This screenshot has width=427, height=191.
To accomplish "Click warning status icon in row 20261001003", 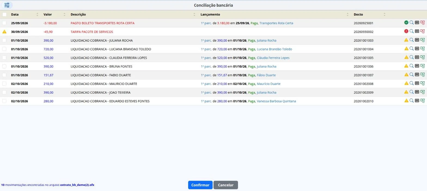I will [406, 40].
